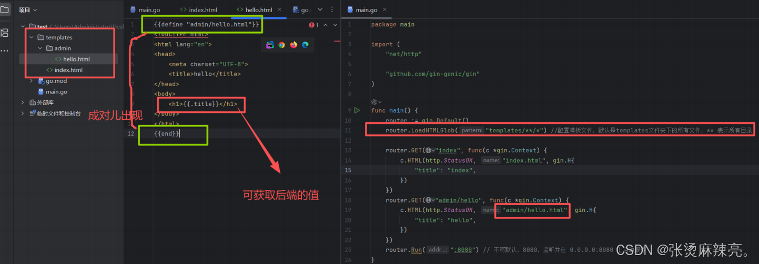Open the 项目 view dropdown
The width and height of the screenshot is (759, 264).
point(28,9)
